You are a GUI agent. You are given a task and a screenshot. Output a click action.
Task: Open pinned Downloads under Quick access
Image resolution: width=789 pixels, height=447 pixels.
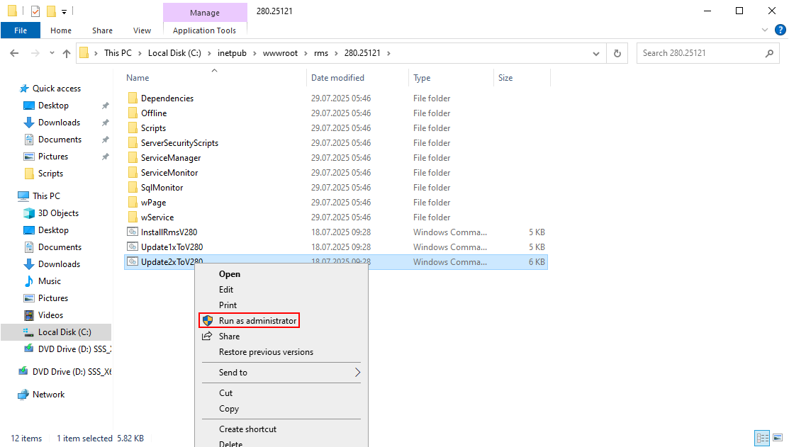coord(59,123)
